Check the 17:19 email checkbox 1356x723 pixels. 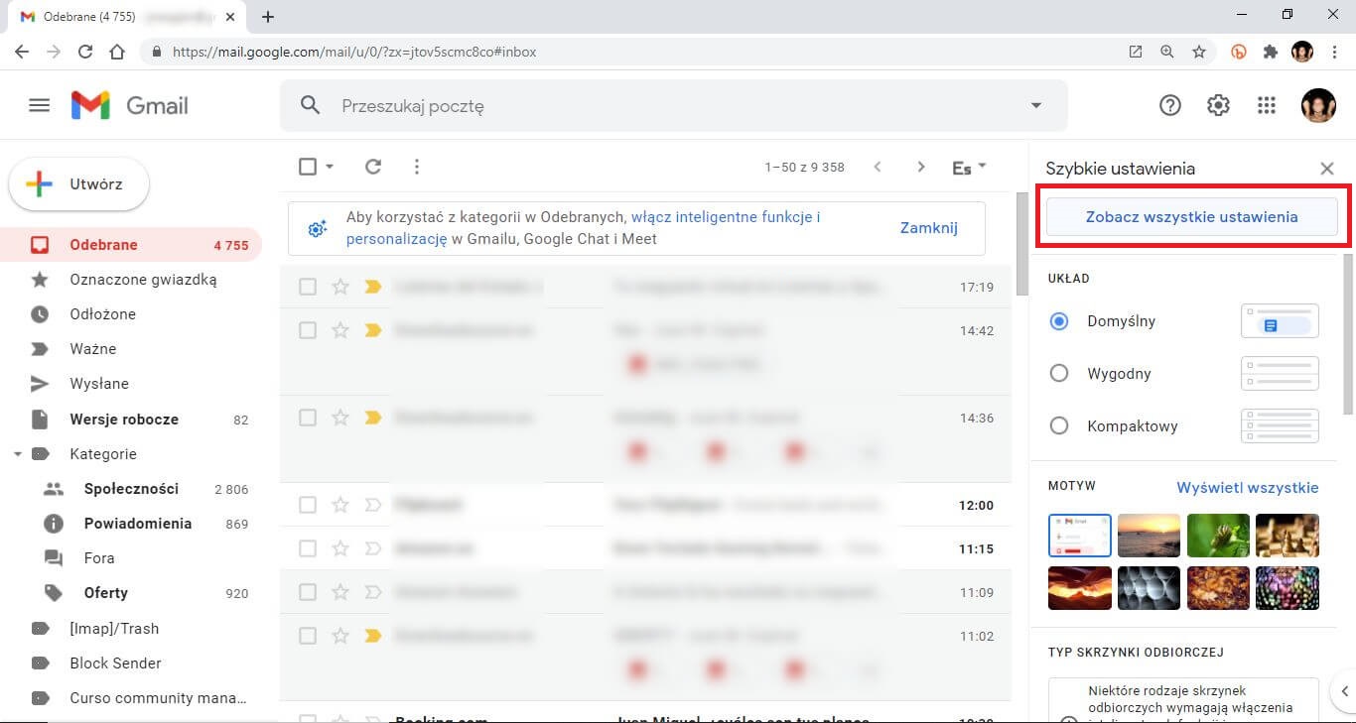[x=308, y=287]
